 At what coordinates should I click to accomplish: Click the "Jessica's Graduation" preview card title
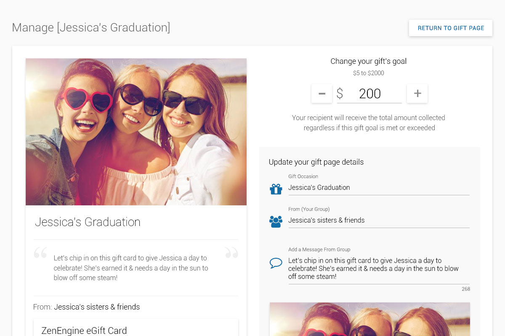pos(88,222)
